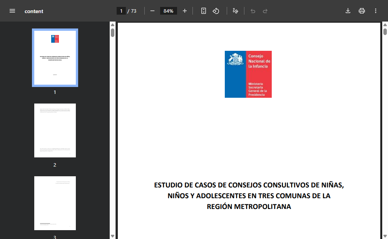Image resolution: width=388 pixels, height=239 pixels.
Task: Click the page number input field
Action: click(x=121, y=11)
